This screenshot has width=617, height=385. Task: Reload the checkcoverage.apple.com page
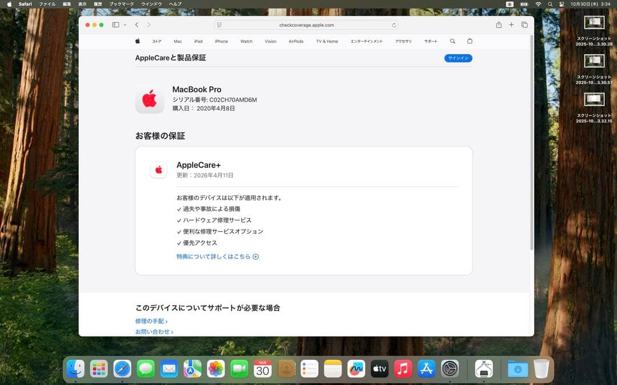click(394, 25)
